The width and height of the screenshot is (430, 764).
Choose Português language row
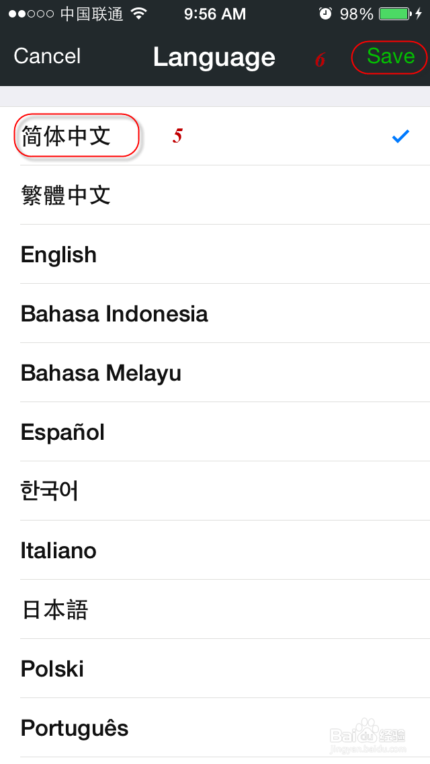(75, 728)
